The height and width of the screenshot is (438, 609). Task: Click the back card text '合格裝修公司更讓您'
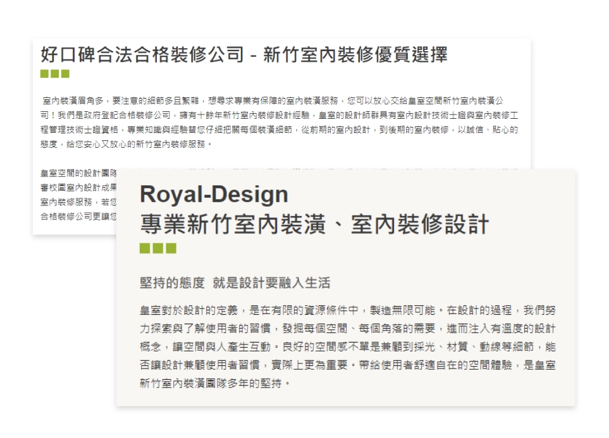pyautogui.click(x=78, y=216)
